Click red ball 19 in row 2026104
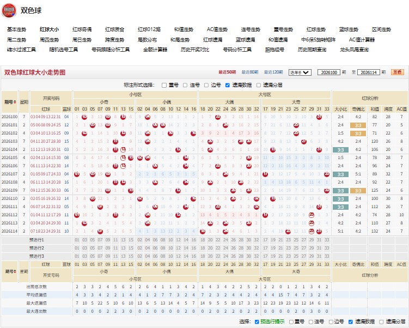This screenshot has width=409, height=328. [273, 150]
